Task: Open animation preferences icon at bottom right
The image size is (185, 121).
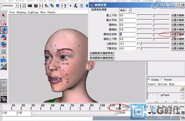Action: tap(183, 113)
